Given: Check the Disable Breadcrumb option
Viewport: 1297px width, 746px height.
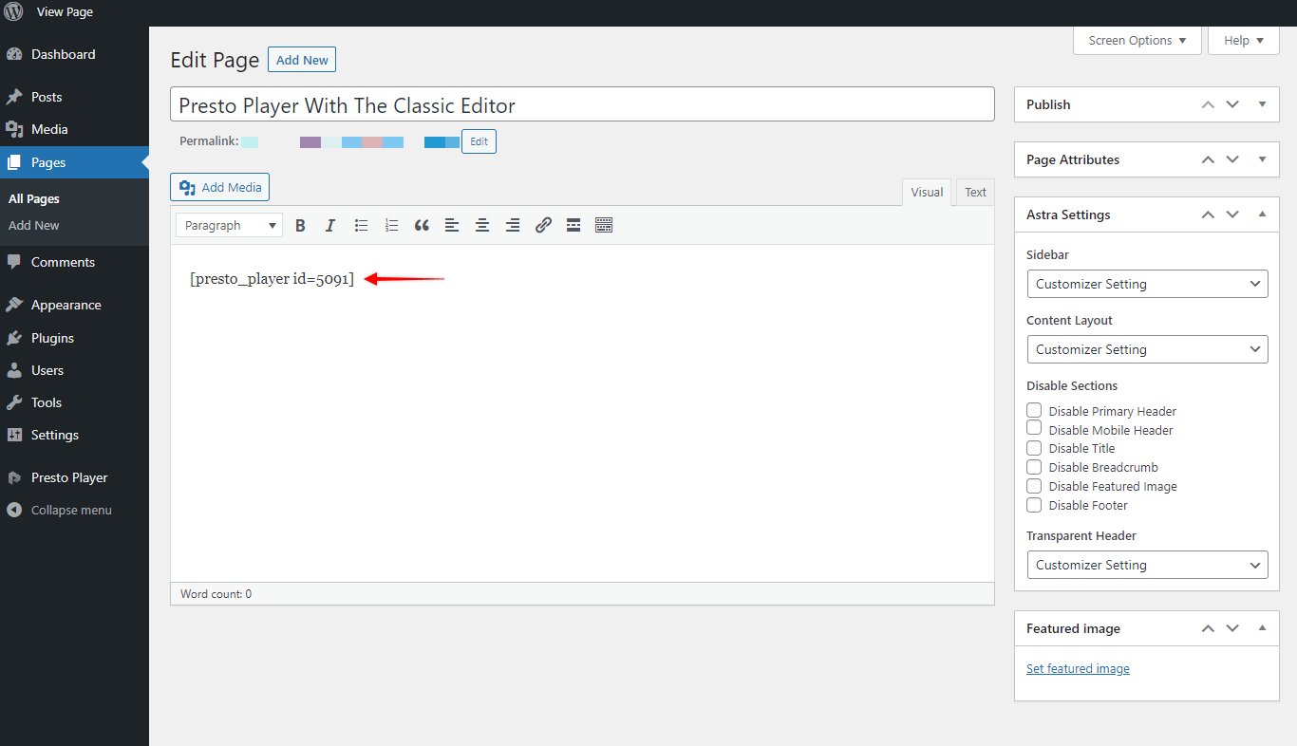Looking at the screenshot, I should pos(1034,467).
